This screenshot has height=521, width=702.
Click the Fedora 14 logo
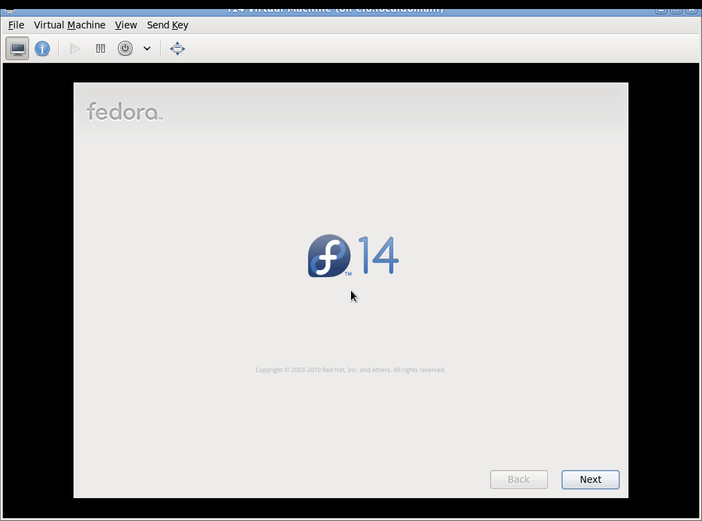(x=353, y=256)
